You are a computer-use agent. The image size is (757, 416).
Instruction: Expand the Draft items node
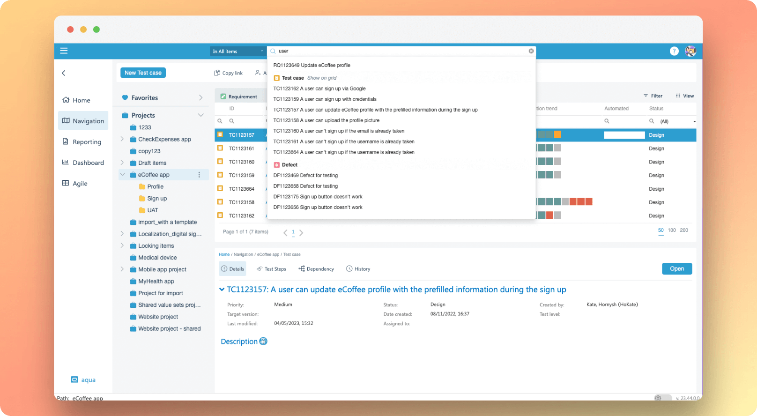[x=122, y=163]
